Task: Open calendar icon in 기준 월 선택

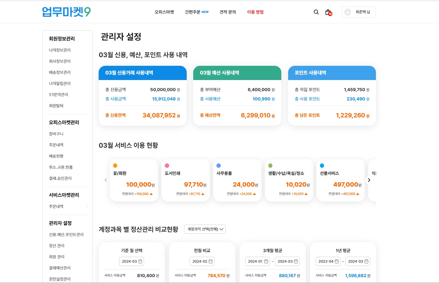Action: [x=140, y=261]
